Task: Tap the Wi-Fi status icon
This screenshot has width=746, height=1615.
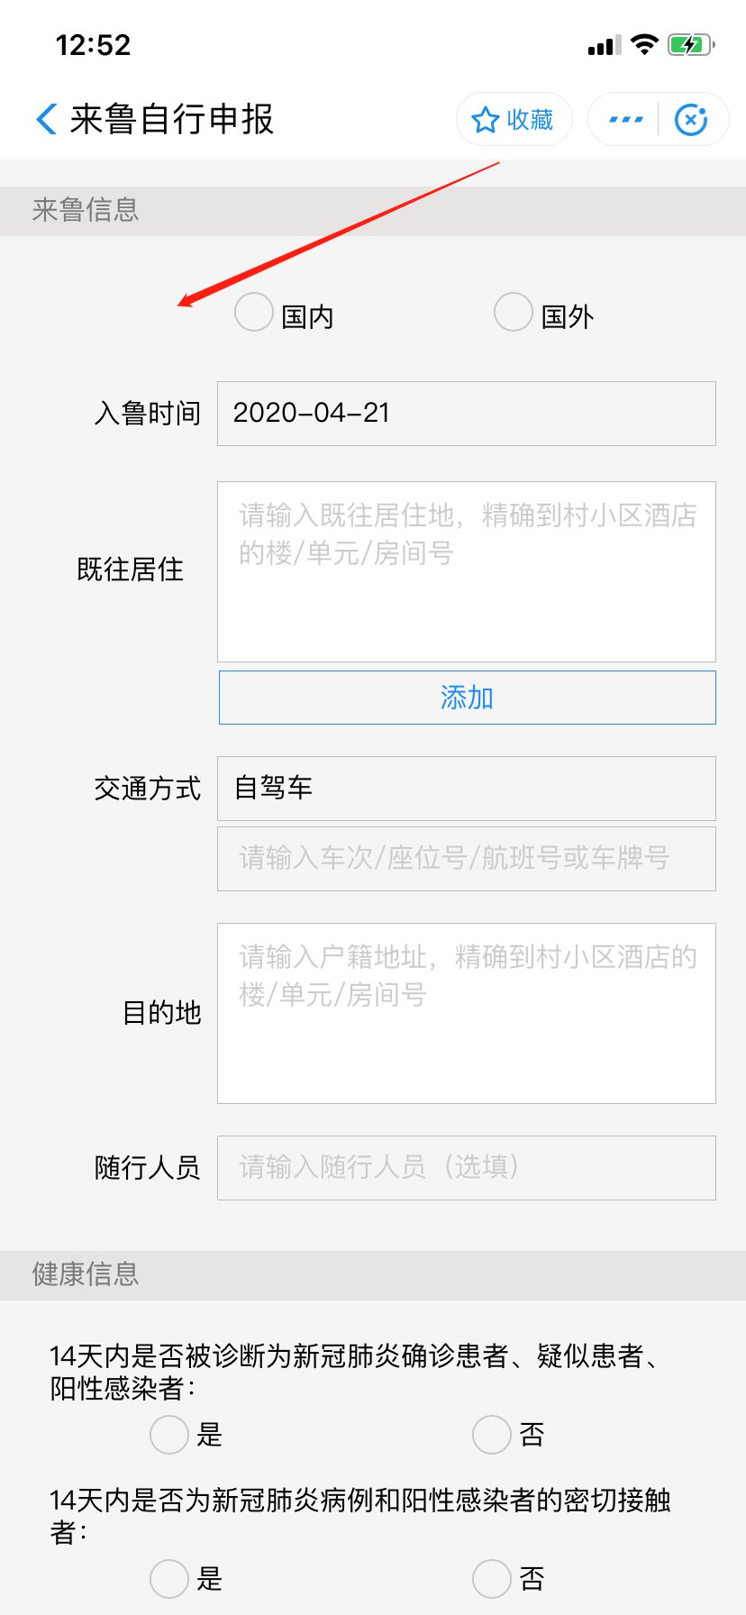Action: [x=644, y=45]
